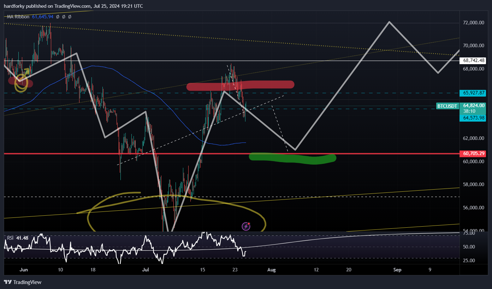Click the Sep label on time axis

tap(398, 270)
